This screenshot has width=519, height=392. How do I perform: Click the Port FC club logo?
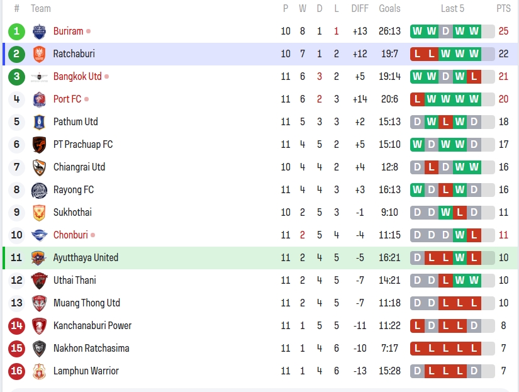[x=39, y=99]
